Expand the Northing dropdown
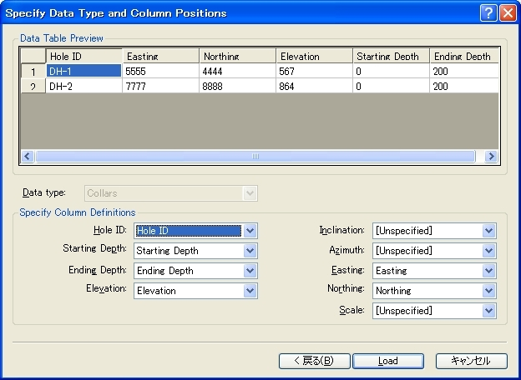Image resolution: width=521 pixels, height=380 pixels. 489,291
